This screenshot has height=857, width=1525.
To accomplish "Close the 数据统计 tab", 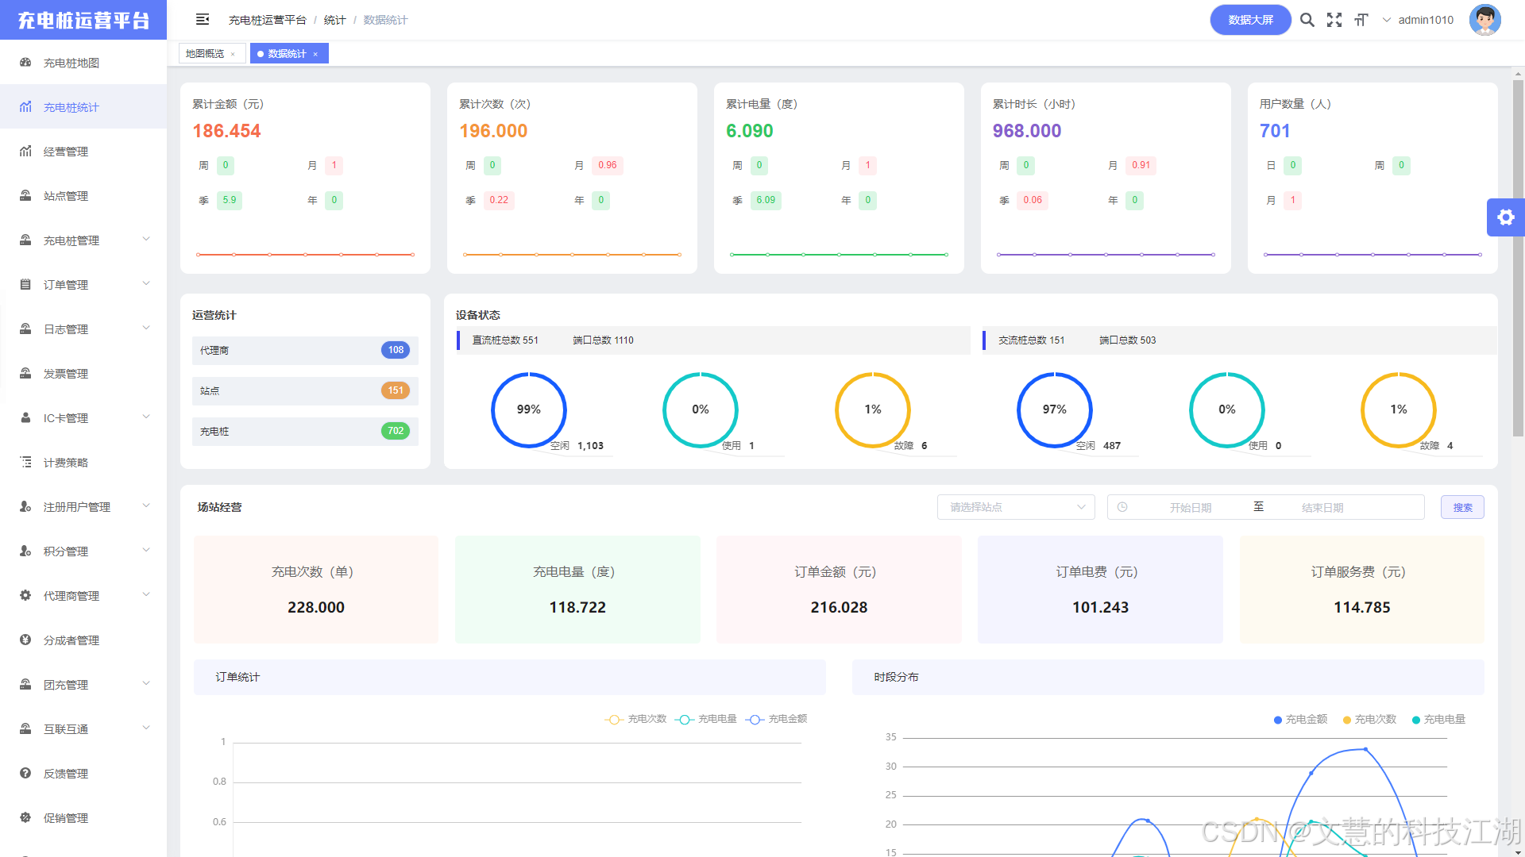I will [315, 55].
